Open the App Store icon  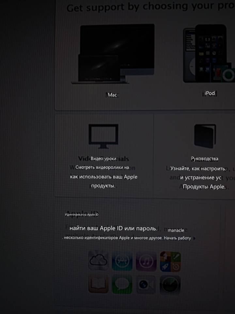122,261
